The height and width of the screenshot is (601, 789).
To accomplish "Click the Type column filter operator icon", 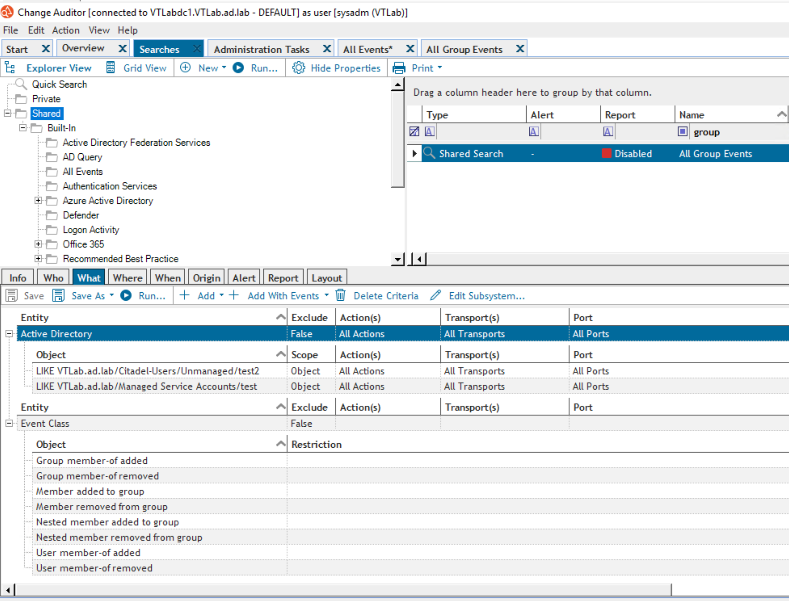I will (430, 132).
